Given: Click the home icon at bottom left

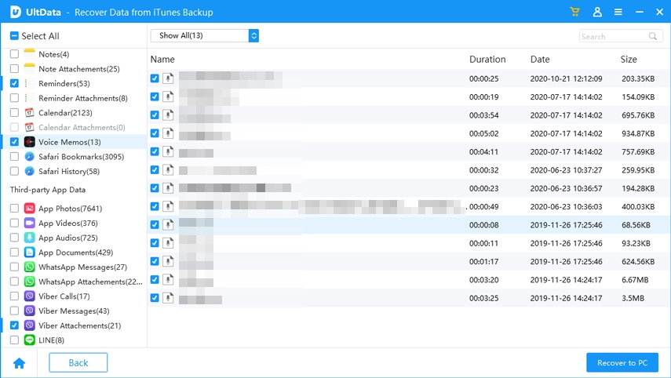Looking at the screenshot, I should pos(19,363).
